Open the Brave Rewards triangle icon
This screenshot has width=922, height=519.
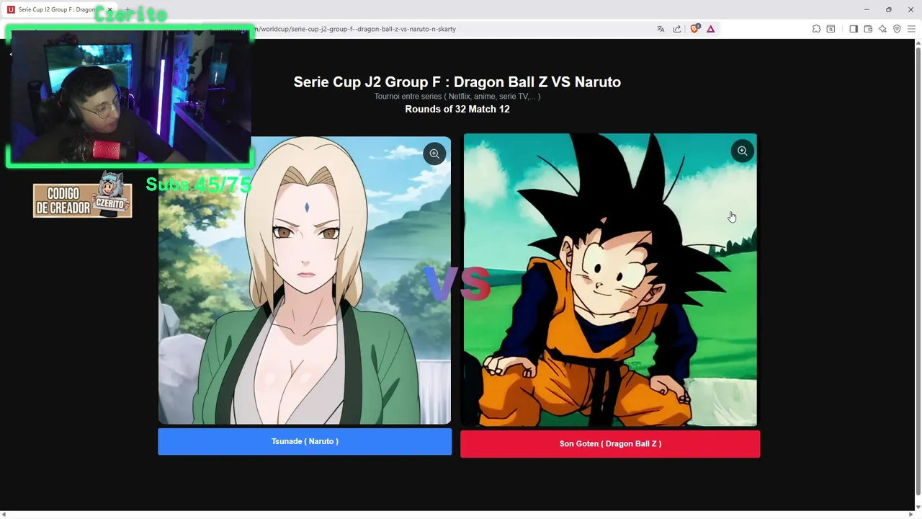click(711, 29)
